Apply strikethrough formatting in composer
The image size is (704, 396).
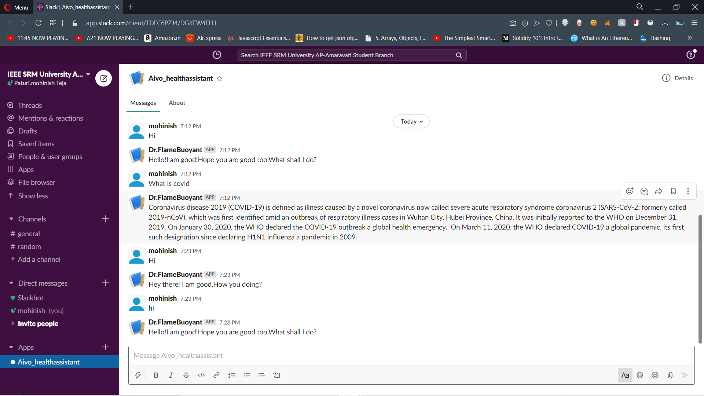186,375
